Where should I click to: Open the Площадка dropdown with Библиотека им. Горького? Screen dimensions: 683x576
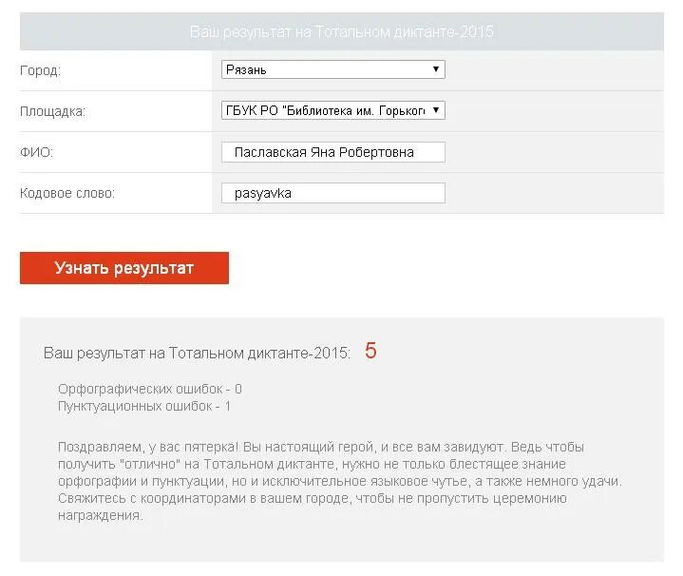click(x=332, y=110)
